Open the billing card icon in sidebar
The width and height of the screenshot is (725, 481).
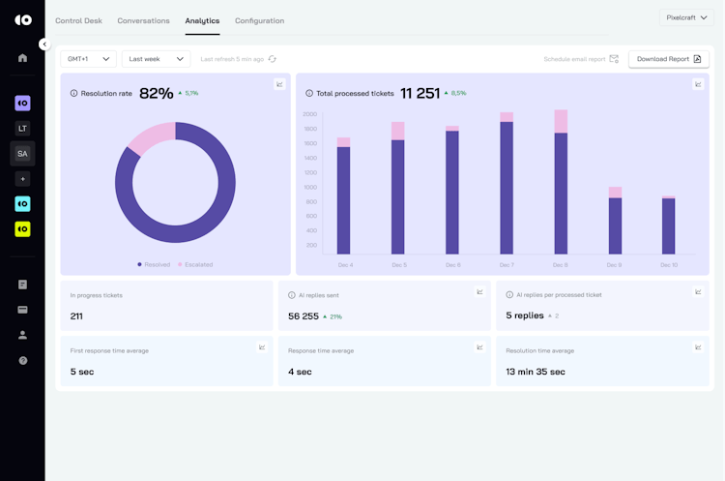[22, 310]
